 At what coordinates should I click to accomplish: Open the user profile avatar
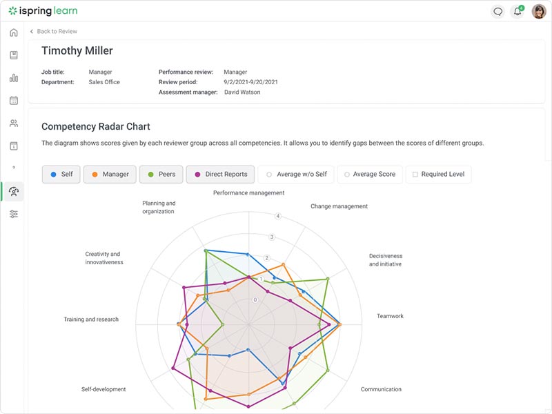tap(539, 12)
